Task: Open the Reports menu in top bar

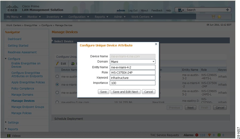Action: (101, 17)
